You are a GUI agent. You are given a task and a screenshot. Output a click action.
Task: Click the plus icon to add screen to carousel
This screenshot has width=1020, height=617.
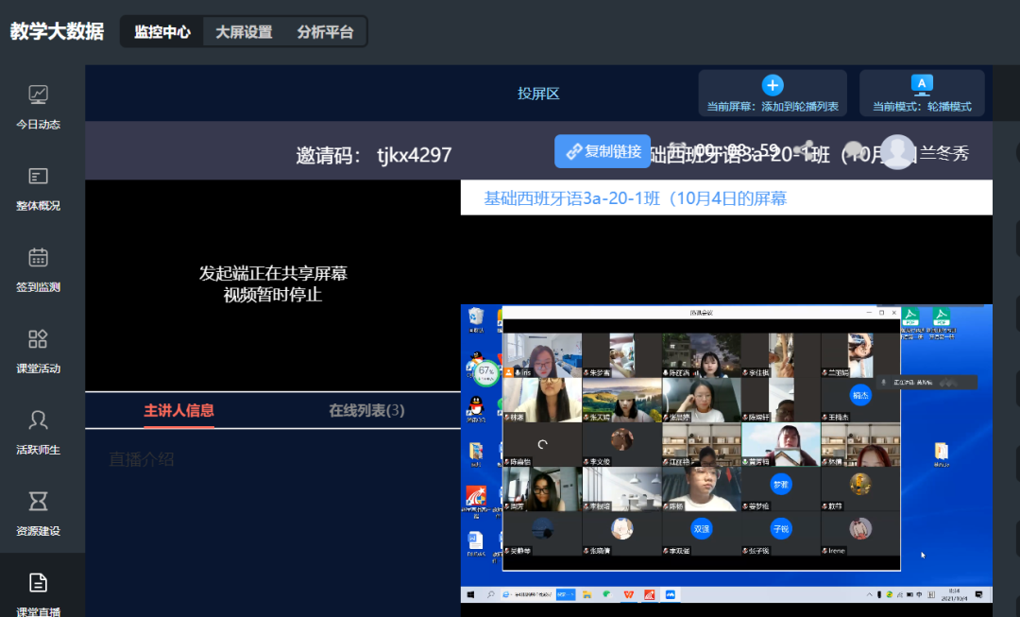pyautogui.click(x=773, y=86)
